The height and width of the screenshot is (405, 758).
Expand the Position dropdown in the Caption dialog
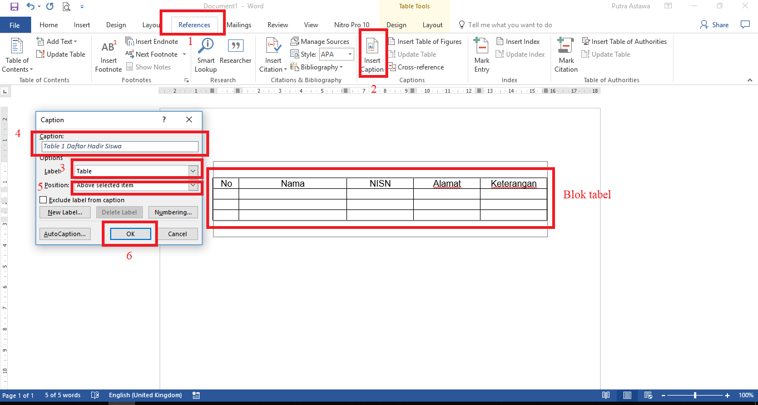(193, 185)
